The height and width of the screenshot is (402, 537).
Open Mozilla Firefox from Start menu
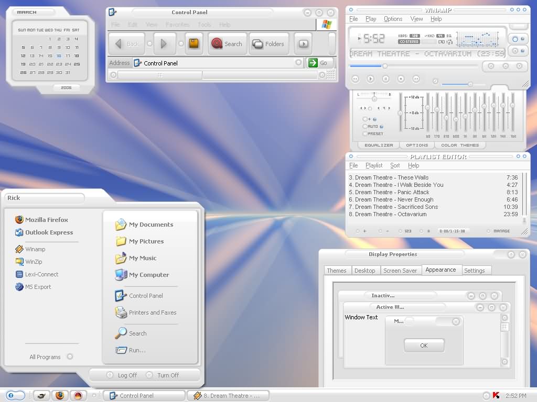pos(42,219)
